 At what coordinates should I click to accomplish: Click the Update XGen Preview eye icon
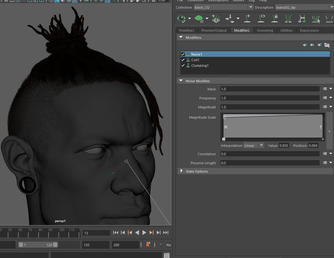coord(182,19)
